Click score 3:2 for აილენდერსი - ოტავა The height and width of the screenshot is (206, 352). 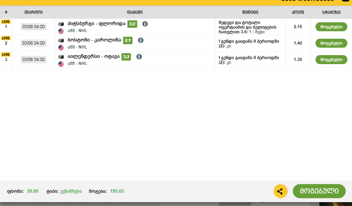click(126, 57)
